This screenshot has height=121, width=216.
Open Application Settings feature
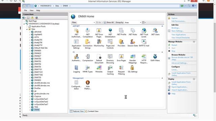pos(76,44)
